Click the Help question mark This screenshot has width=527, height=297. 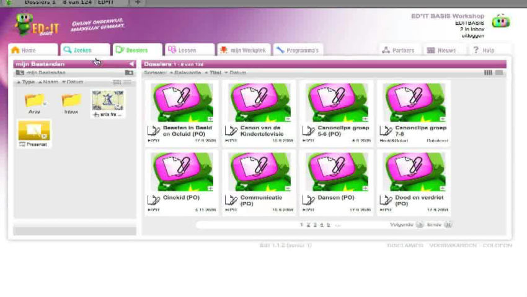pyautogui.click(x=476, y=50)
